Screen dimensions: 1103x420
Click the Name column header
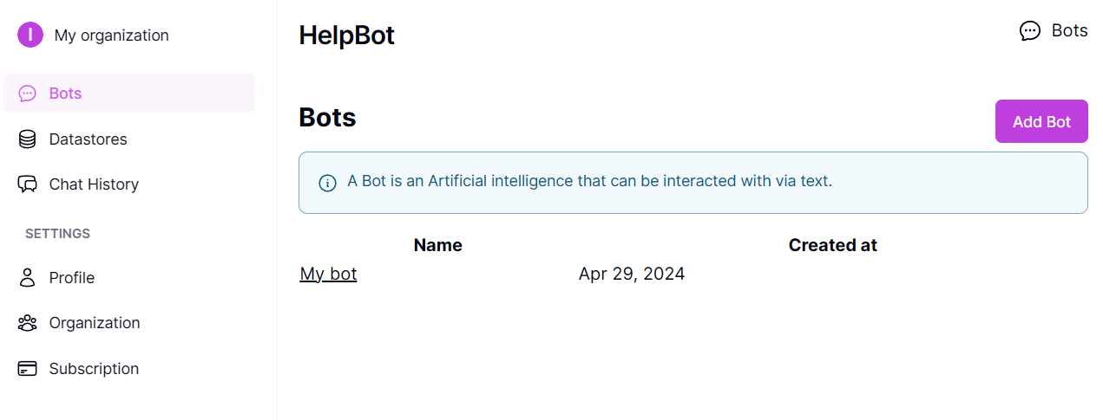[x=437, y=245]
